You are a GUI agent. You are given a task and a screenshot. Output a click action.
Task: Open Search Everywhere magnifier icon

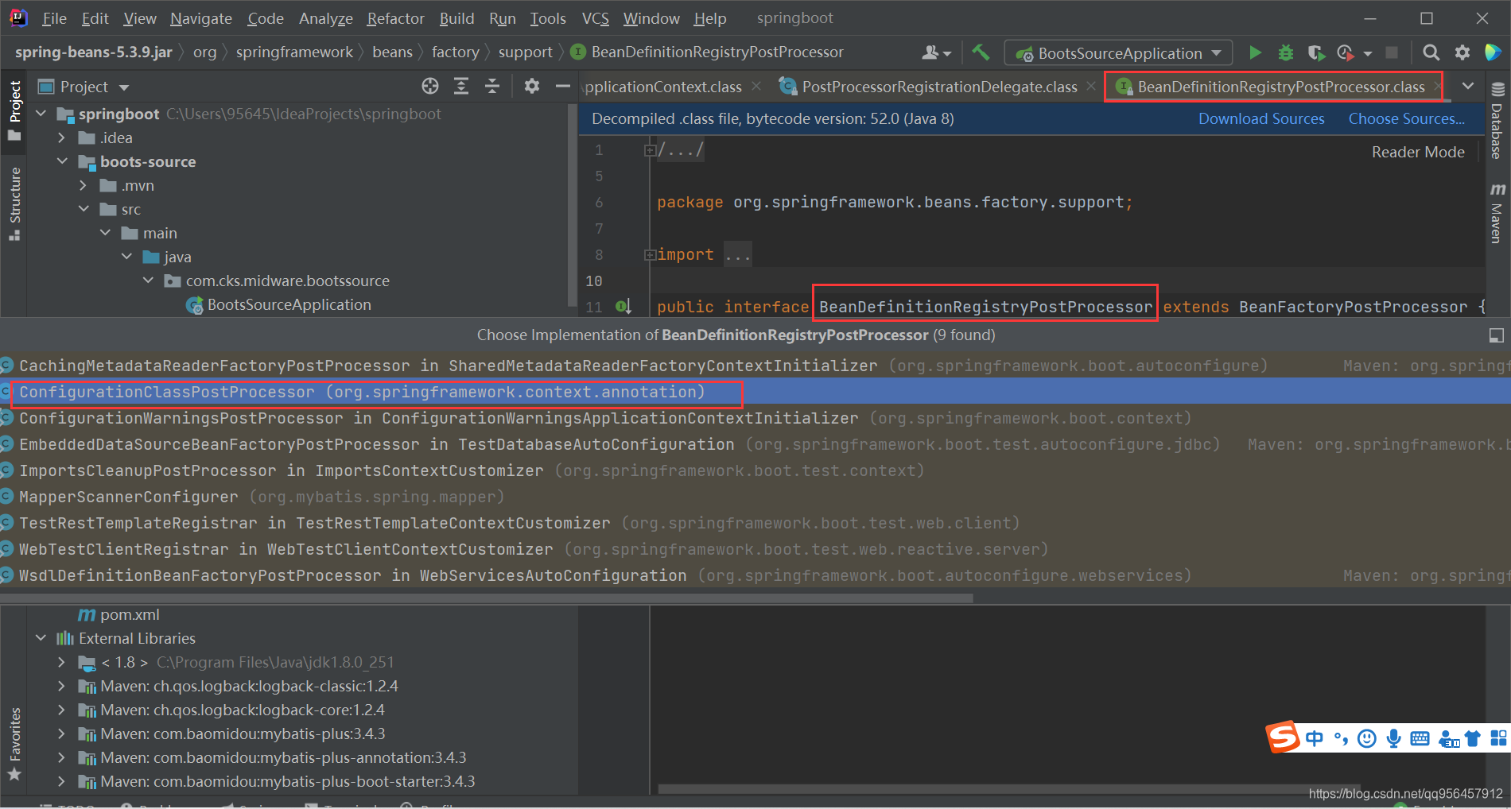(1431, 52)
